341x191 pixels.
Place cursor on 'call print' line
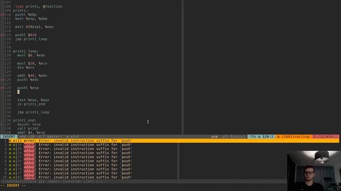tap(28, 128)
